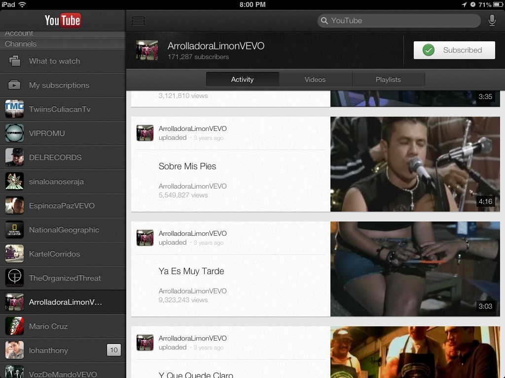Click the 171,287 subscribers count

click(x=198, y=57)
